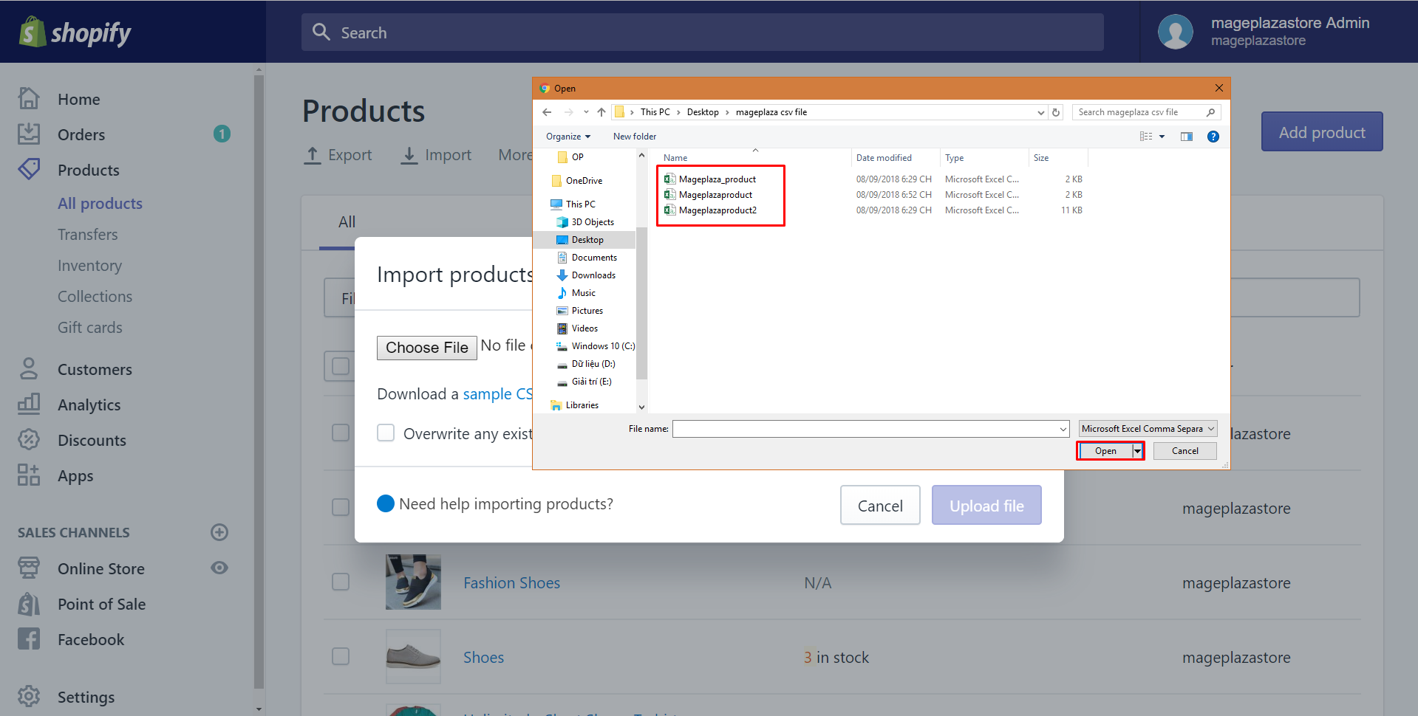Open the Apps section

(75, 475)
